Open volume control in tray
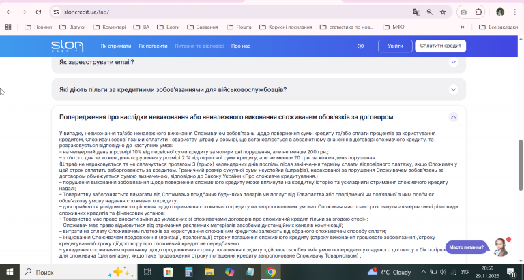Screen dimensions: 524x280 pos(443,272)
